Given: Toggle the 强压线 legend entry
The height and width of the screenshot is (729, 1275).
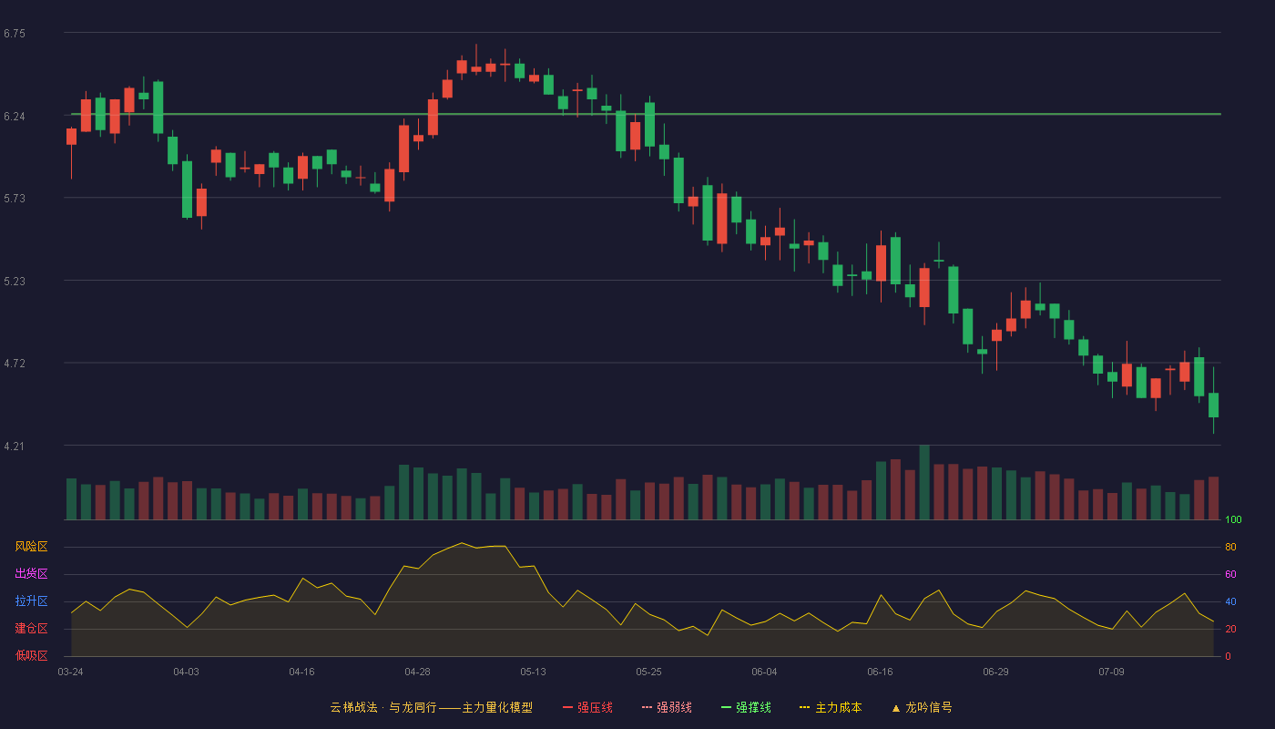Looking at the screenshot, I should tap(587, 707).
